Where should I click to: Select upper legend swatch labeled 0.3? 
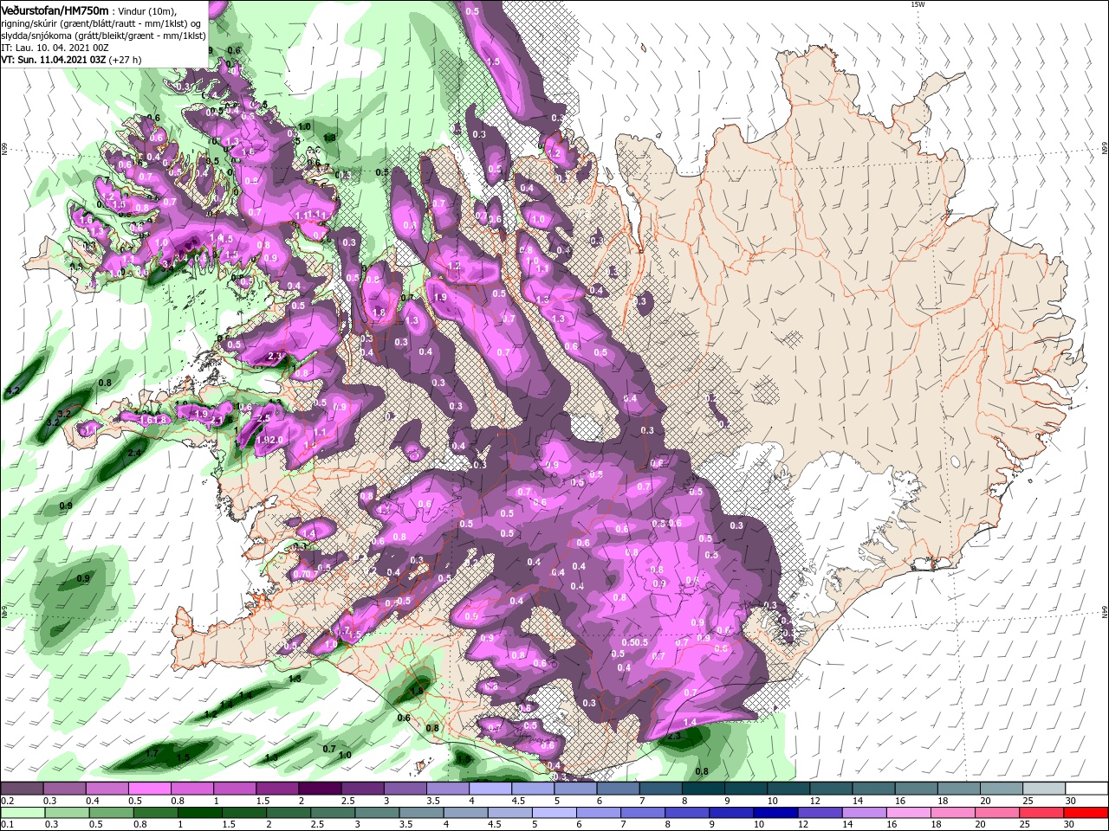tap(64, 789)
